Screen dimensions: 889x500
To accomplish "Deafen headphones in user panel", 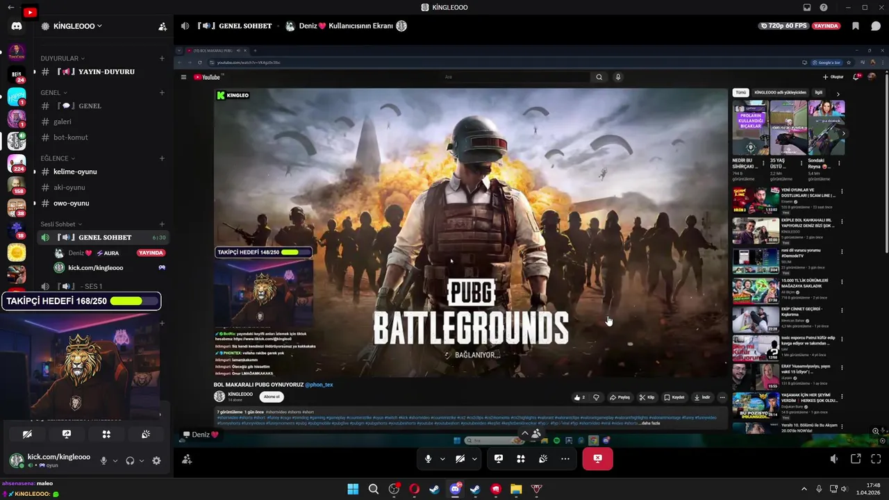I will (130, 460).
